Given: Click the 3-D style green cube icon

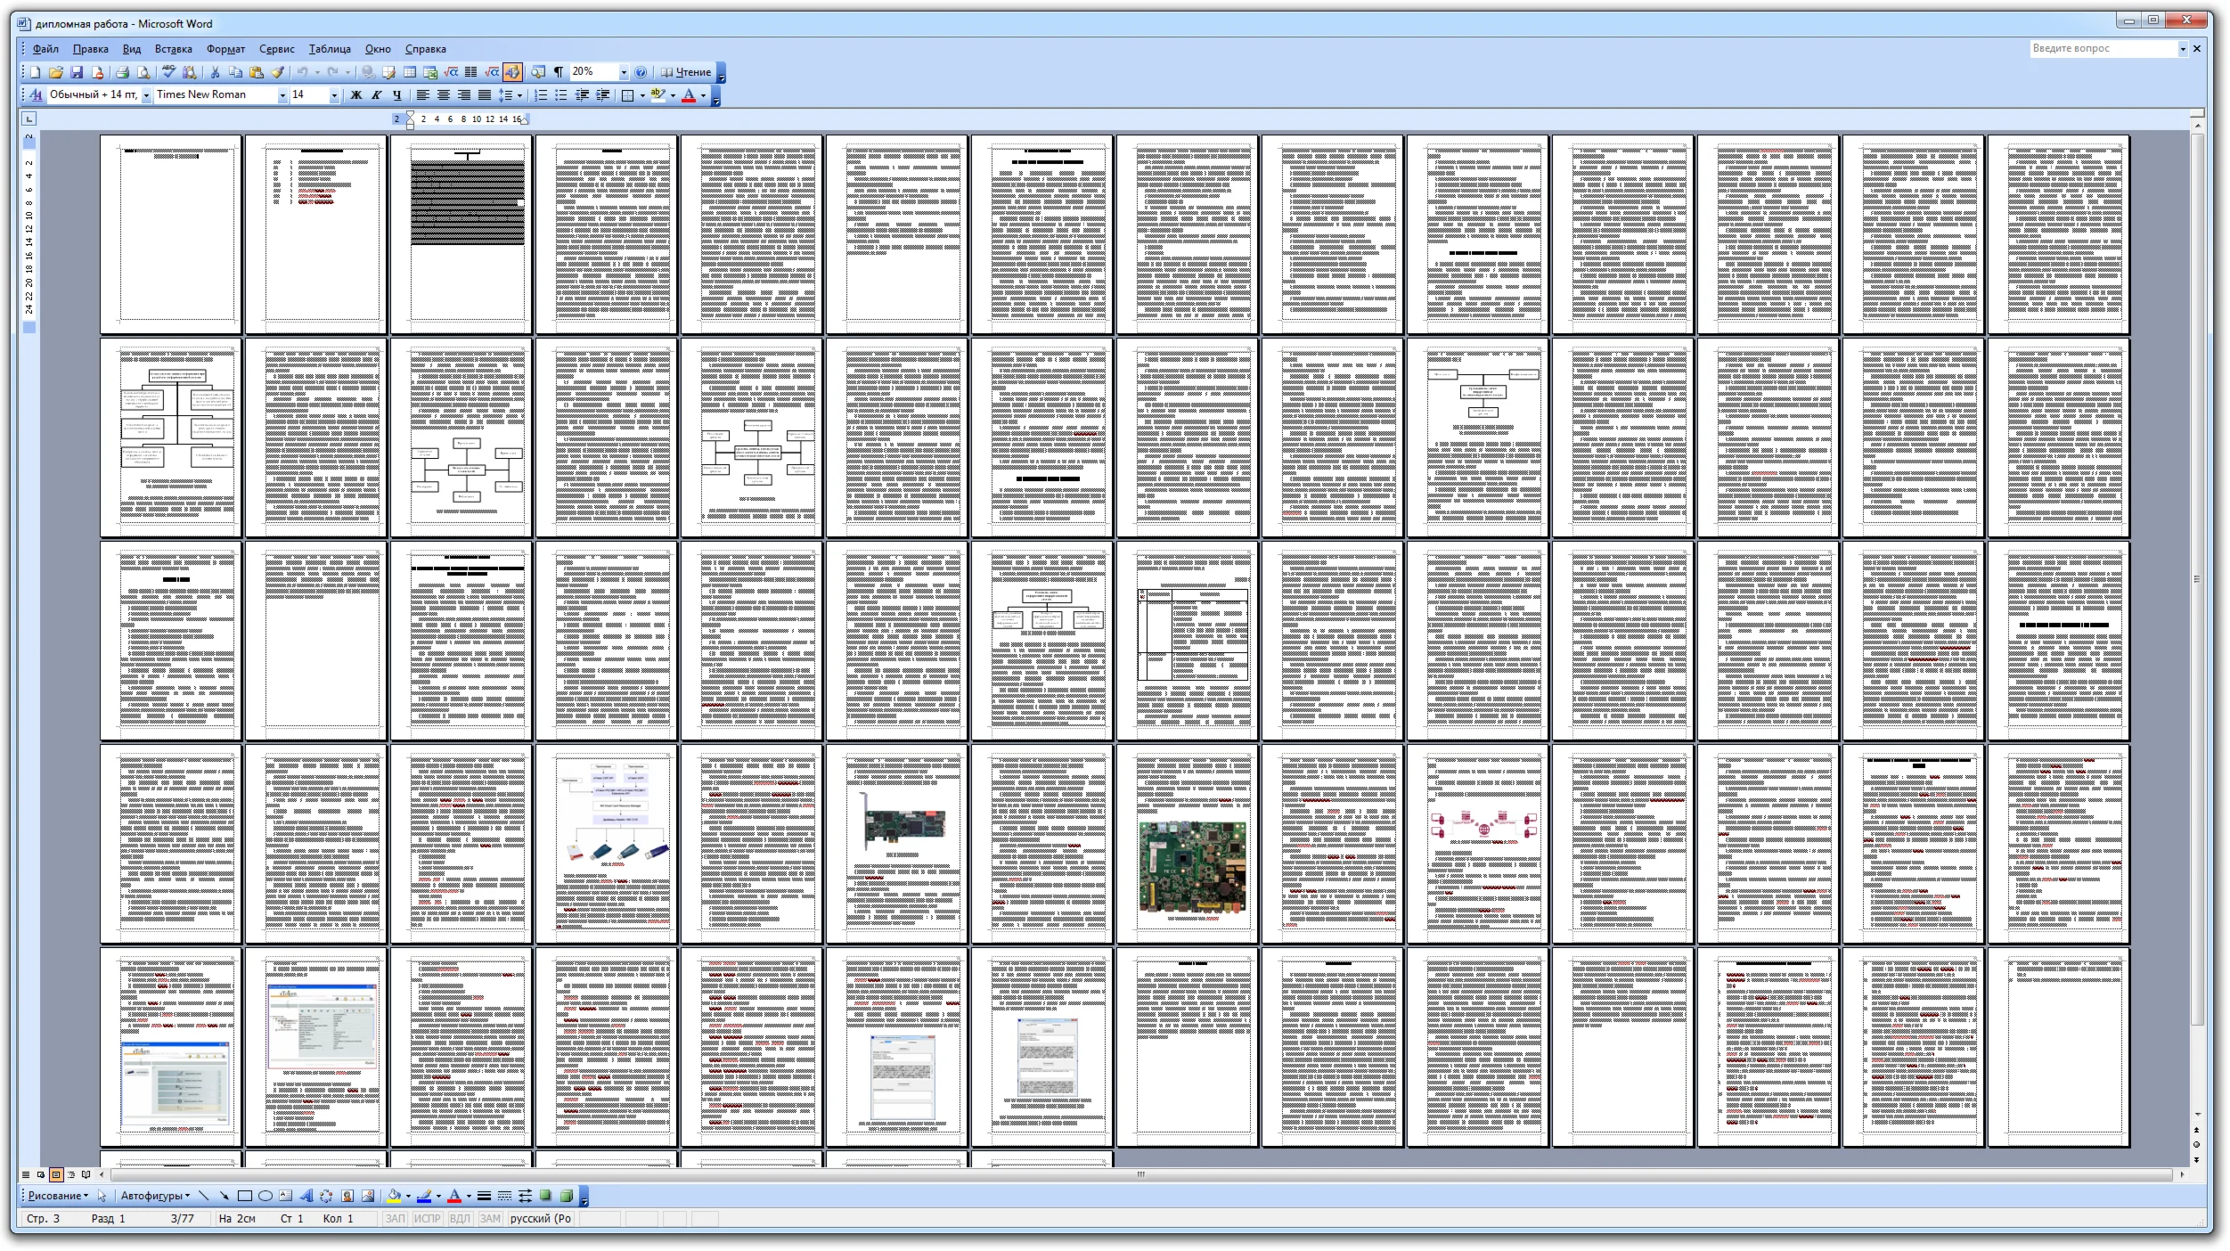Looking at the screenshot, I should (566, 1196).
